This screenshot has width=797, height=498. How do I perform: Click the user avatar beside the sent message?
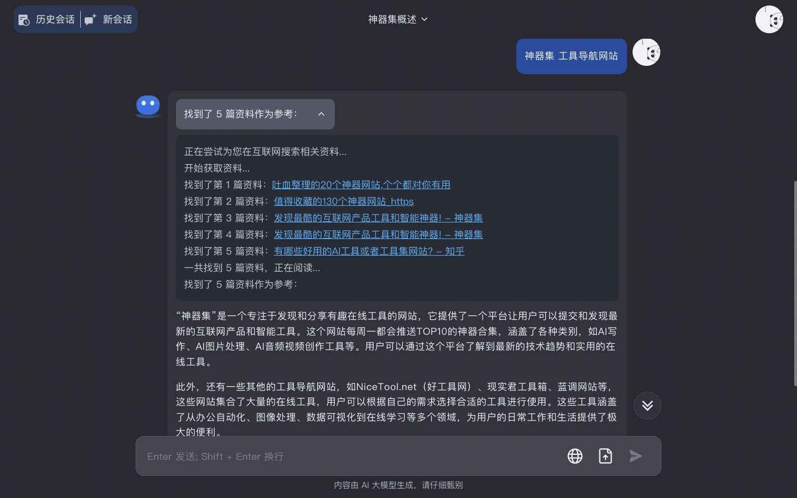click(x=646, y=53)
